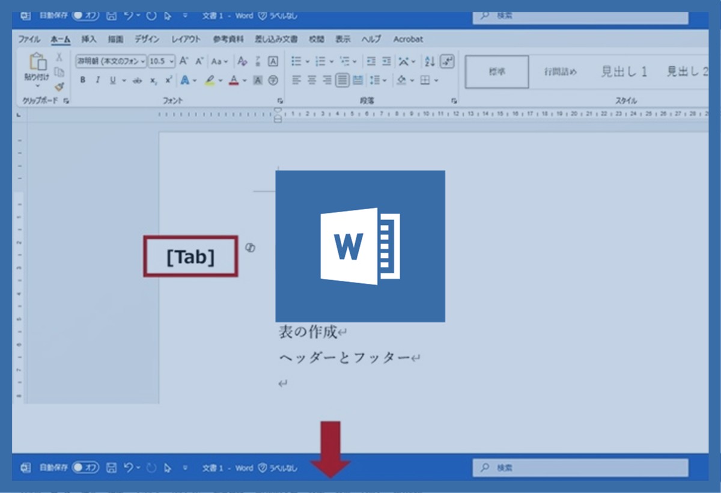Select the Format Painter brush icon
The image size is (721, 493).
59,87
